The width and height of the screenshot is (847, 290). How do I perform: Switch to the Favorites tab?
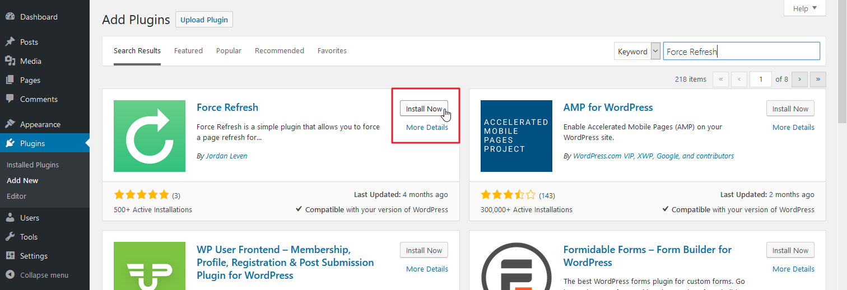[x=332, y=51]
